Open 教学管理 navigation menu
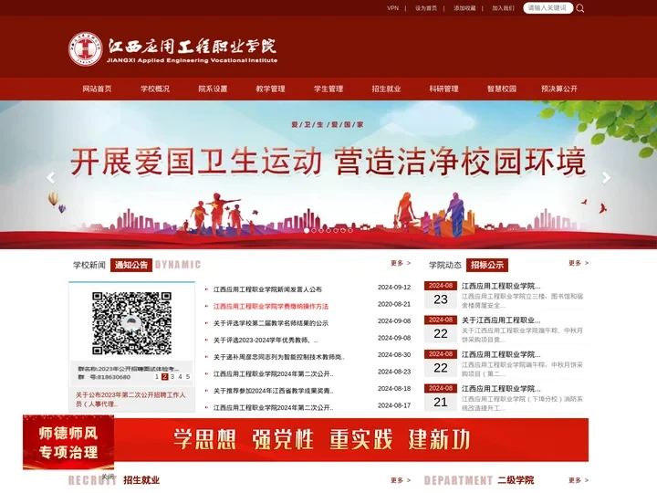The image size is (657, 493). coord(271,89)
